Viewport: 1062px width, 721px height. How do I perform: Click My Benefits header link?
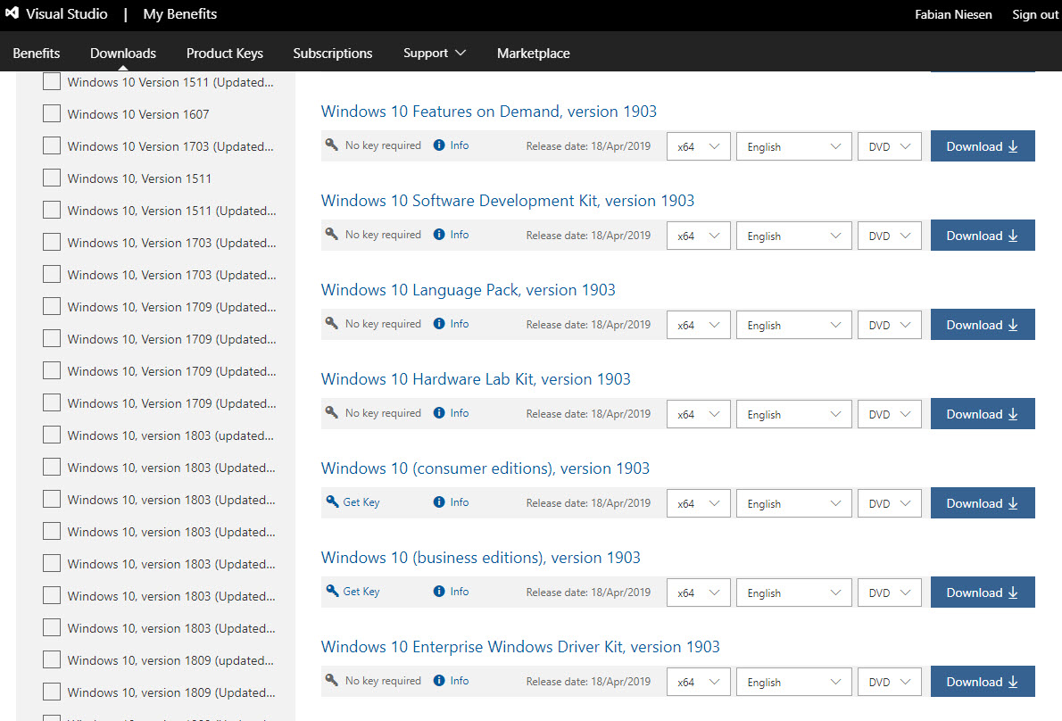pos(179,13)
